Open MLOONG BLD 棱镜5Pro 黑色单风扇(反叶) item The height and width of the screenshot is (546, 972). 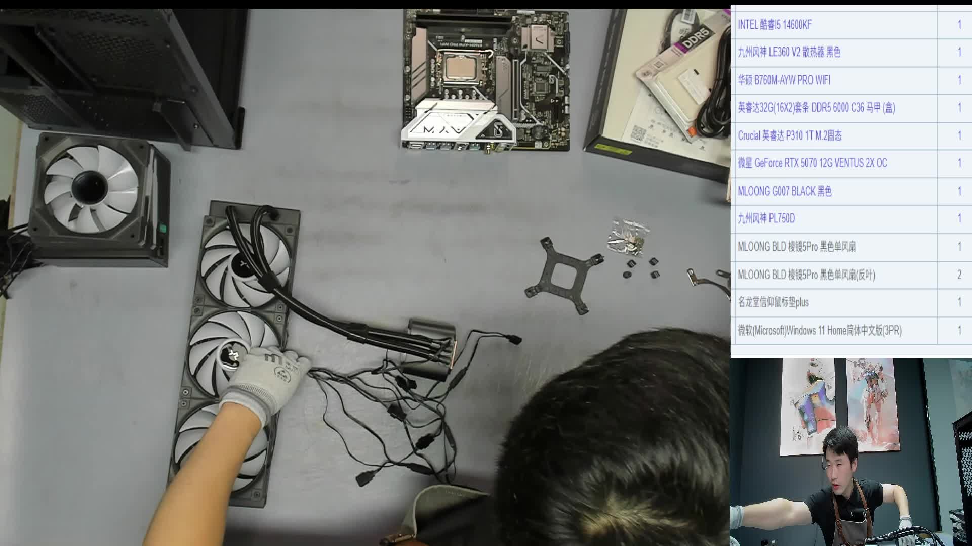coord(806,275)
